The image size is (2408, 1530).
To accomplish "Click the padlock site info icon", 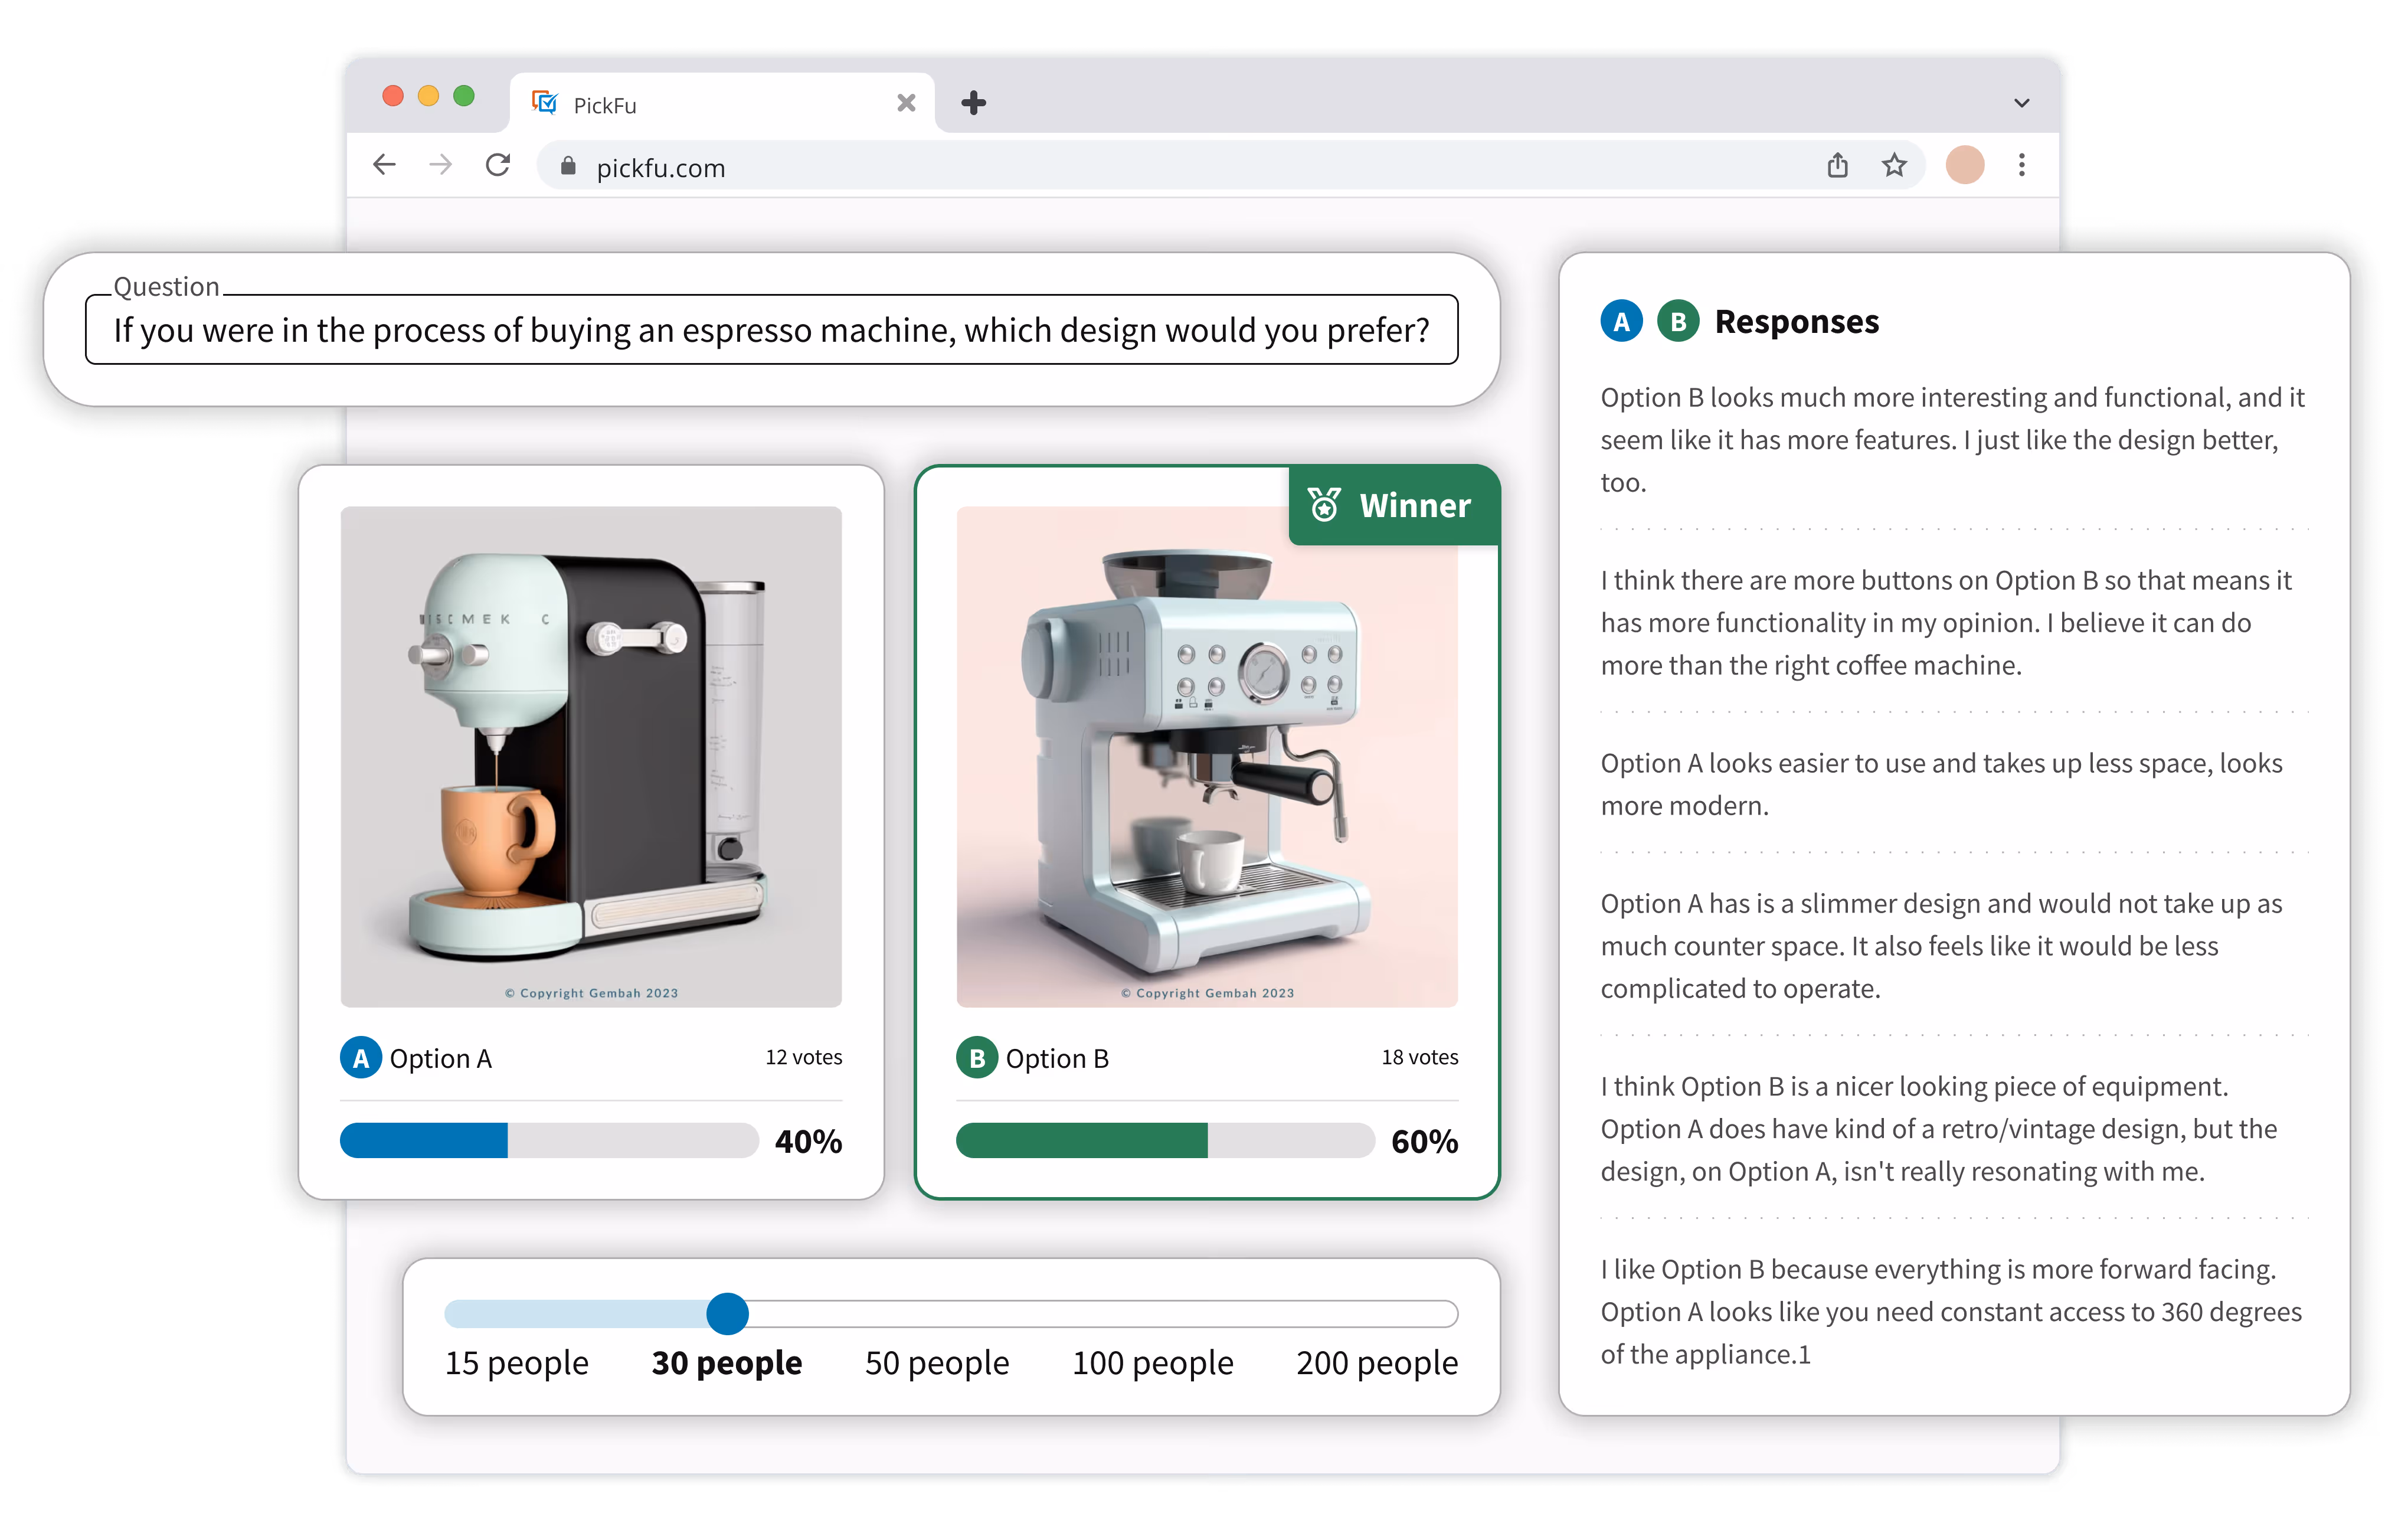I will point(568,167).
